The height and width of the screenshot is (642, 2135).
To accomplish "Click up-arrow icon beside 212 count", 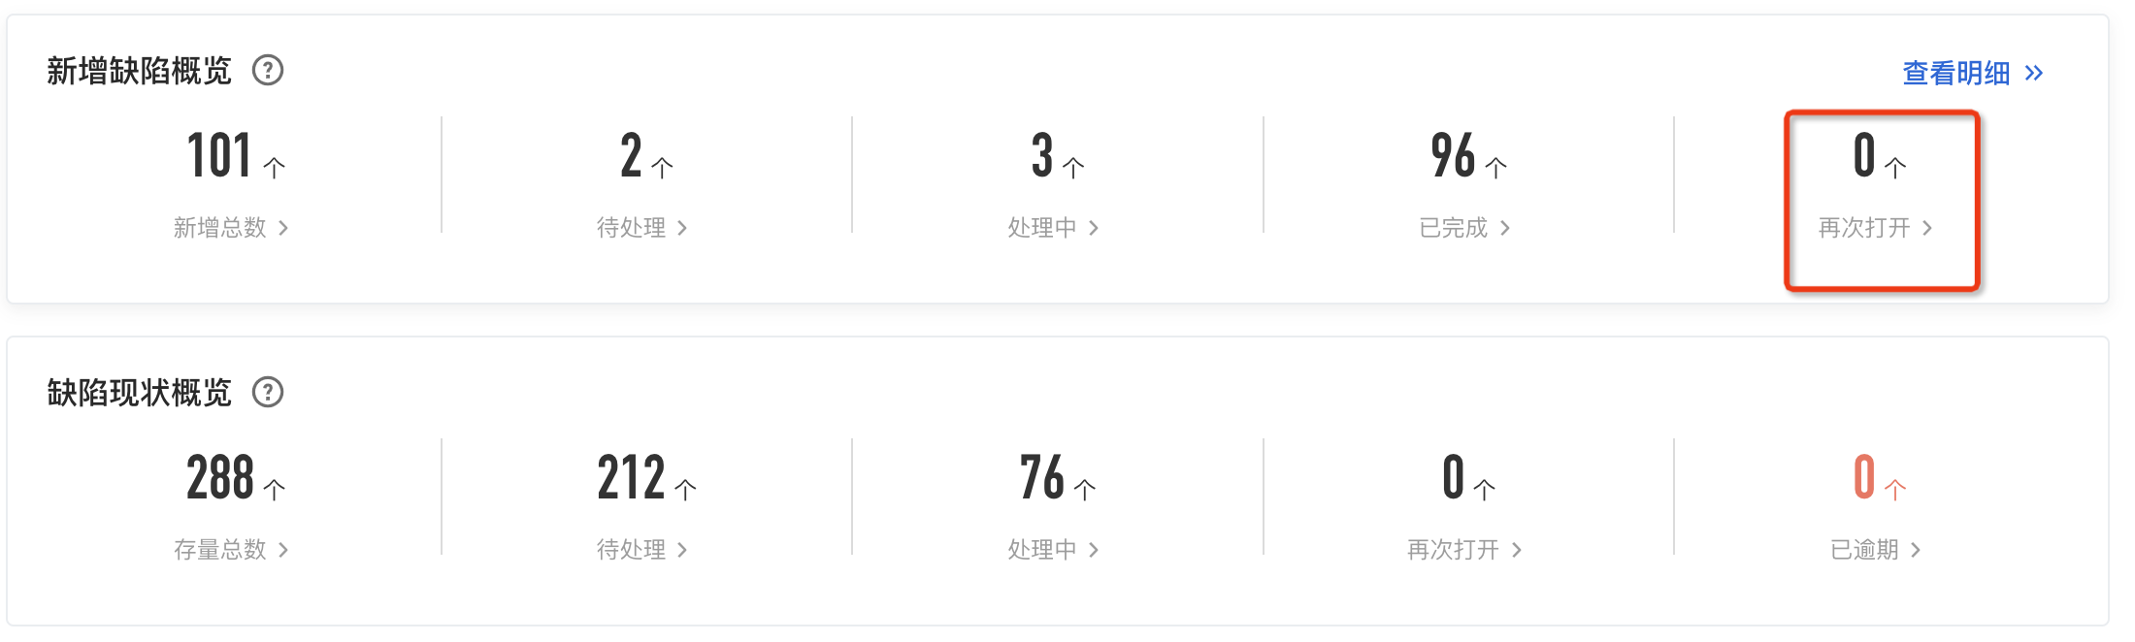I will (685, 490).
